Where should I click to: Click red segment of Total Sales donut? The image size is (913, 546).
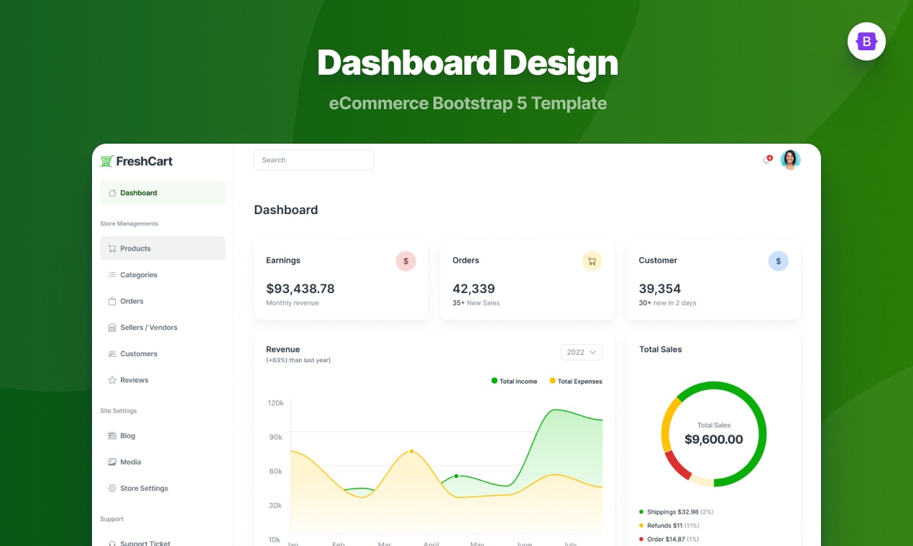click(x=676, y=466)
